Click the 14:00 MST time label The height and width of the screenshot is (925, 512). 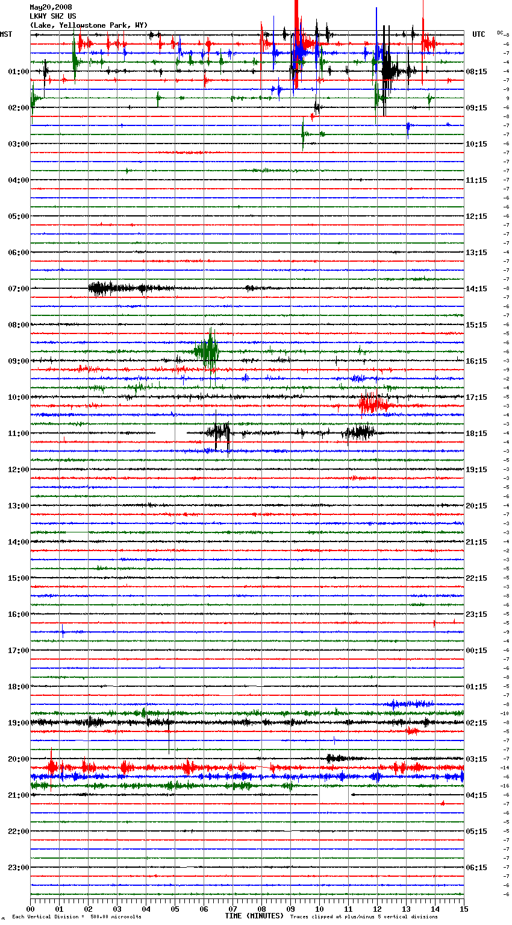point(19,542)
